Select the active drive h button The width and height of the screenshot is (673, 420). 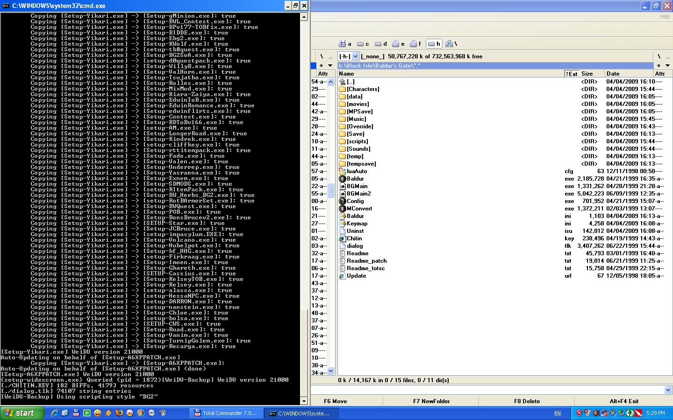(434, 44)
